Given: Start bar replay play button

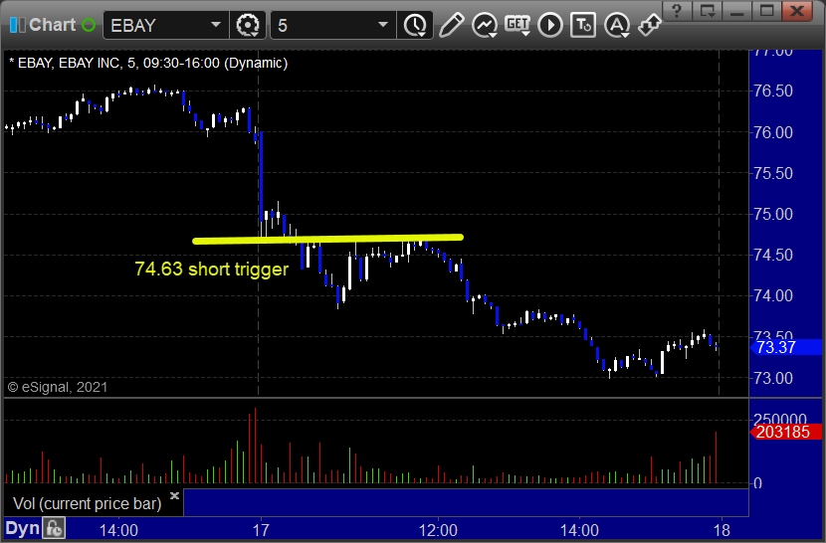Looking at the screenshot, I should pyautogui.click(x=550, y=25).
